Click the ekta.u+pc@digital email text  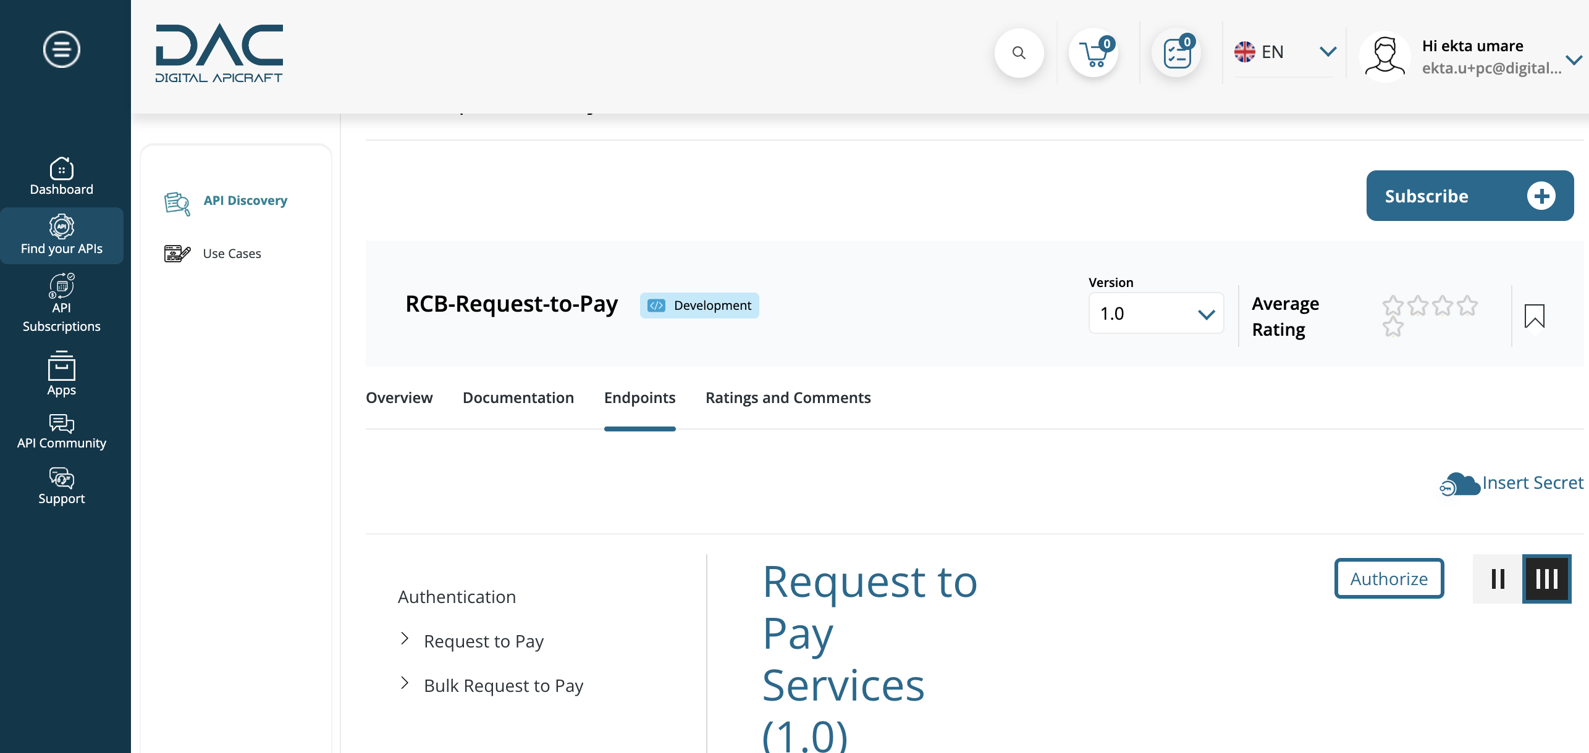[1491, 69]
